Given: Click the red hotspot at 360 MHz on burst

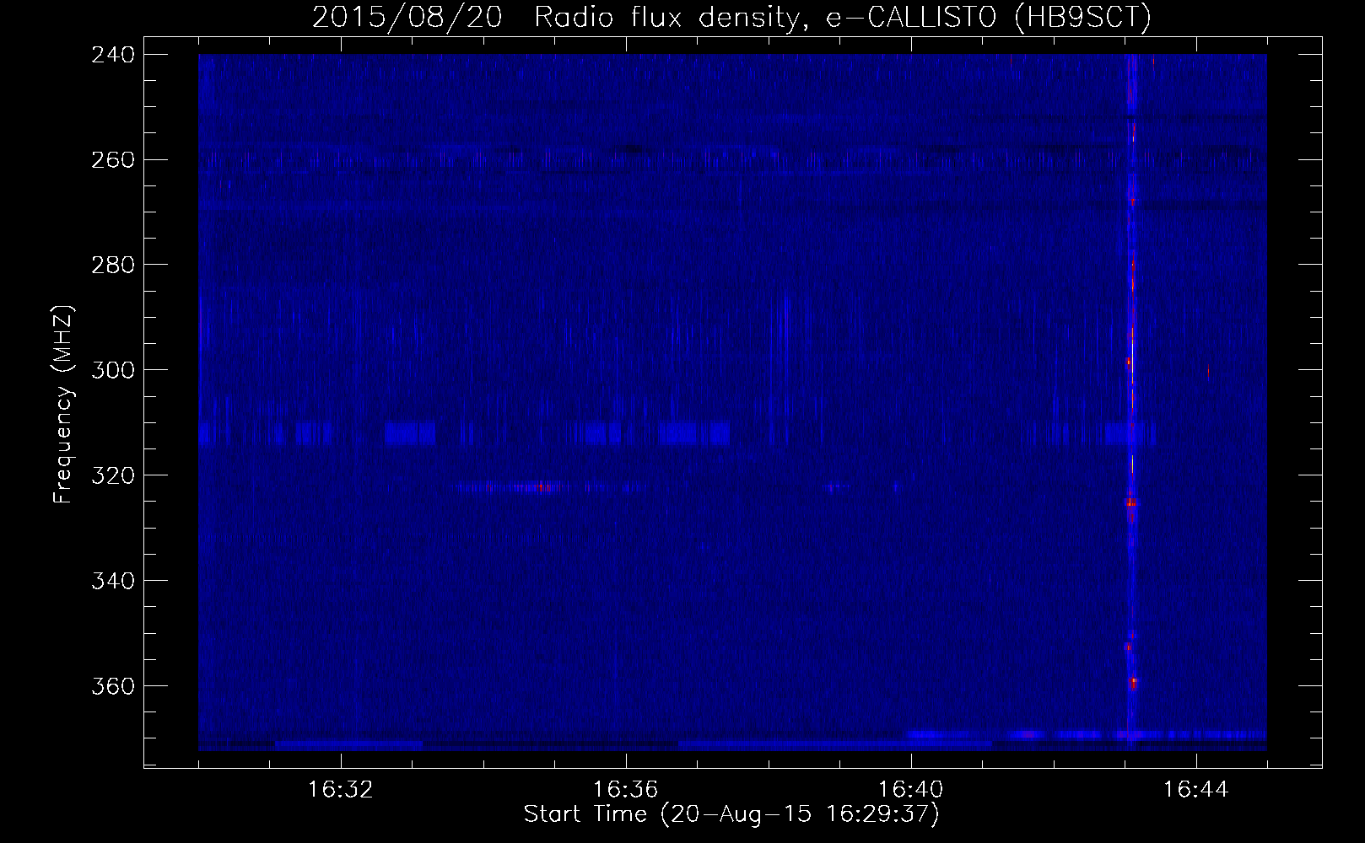Looking at the screenshot, I should click(1133, 682).
